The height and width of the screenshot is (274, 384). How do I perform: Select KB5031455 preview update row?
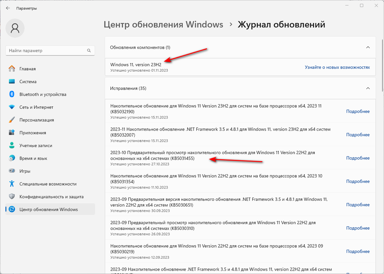point(240,158)
